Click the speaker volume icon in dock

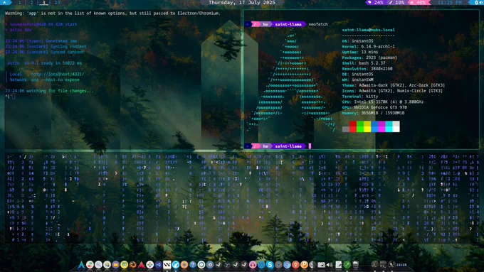[330, 265]
